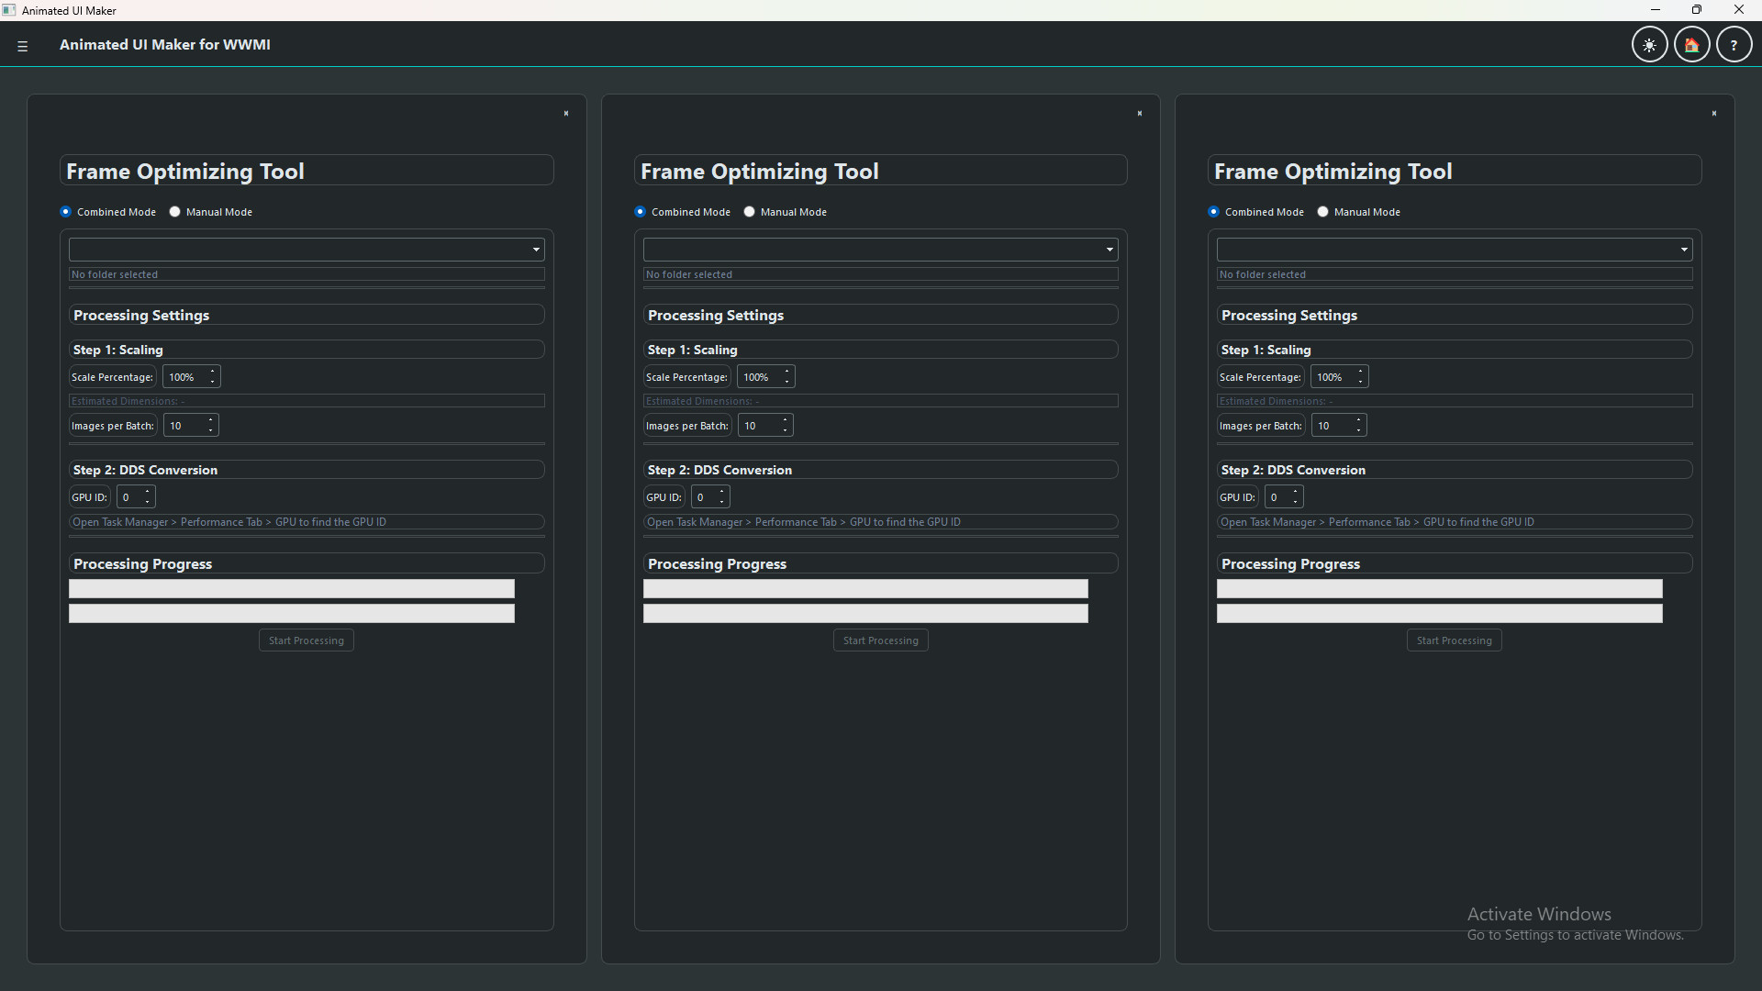This screenshot has height=991, width=1762.
Task: Select Combined Mode in the right panel
Action: 1213,212
